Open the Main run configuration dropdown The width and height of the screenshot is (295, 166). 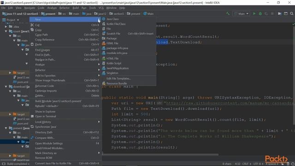pos(242,14)
